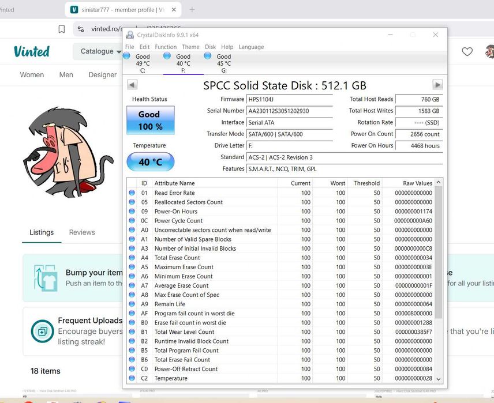
Task: Select the Power-On Hours attribute row
Action: click(x=280, y=211)
